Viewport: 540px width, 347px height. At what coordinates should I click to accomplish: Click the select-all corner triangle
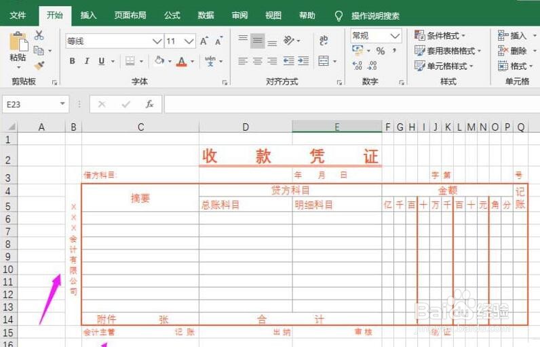(12, 127)
